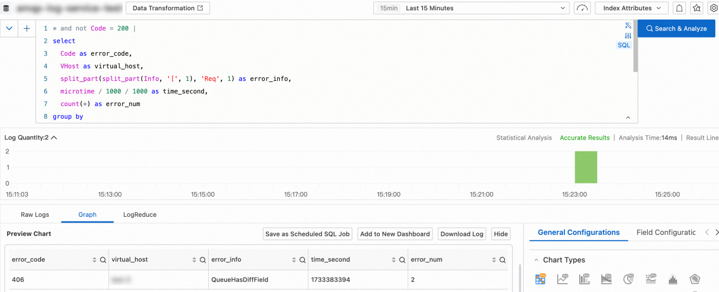Switch to Graph tab

coord(88,215)
